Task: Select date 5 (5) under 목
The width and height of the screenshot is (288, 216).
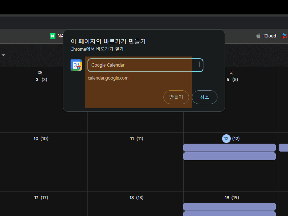Action: 232,80
